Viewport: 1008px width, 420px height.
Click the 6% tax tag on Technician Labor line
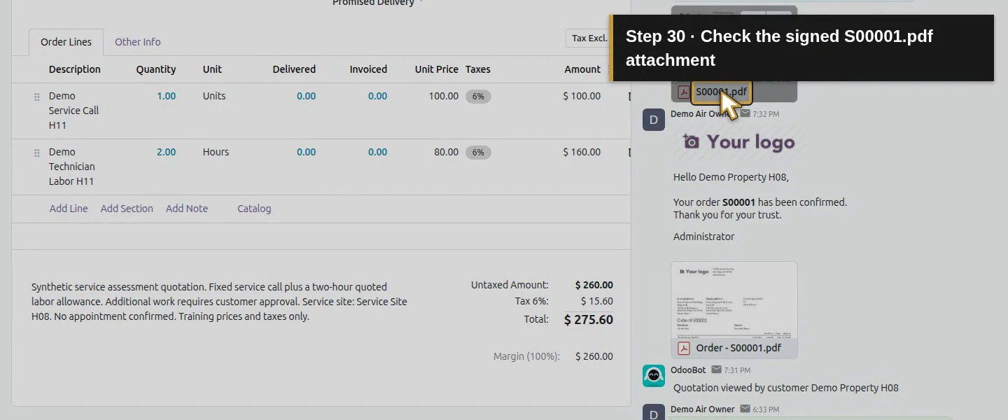(x=478, y=153)
